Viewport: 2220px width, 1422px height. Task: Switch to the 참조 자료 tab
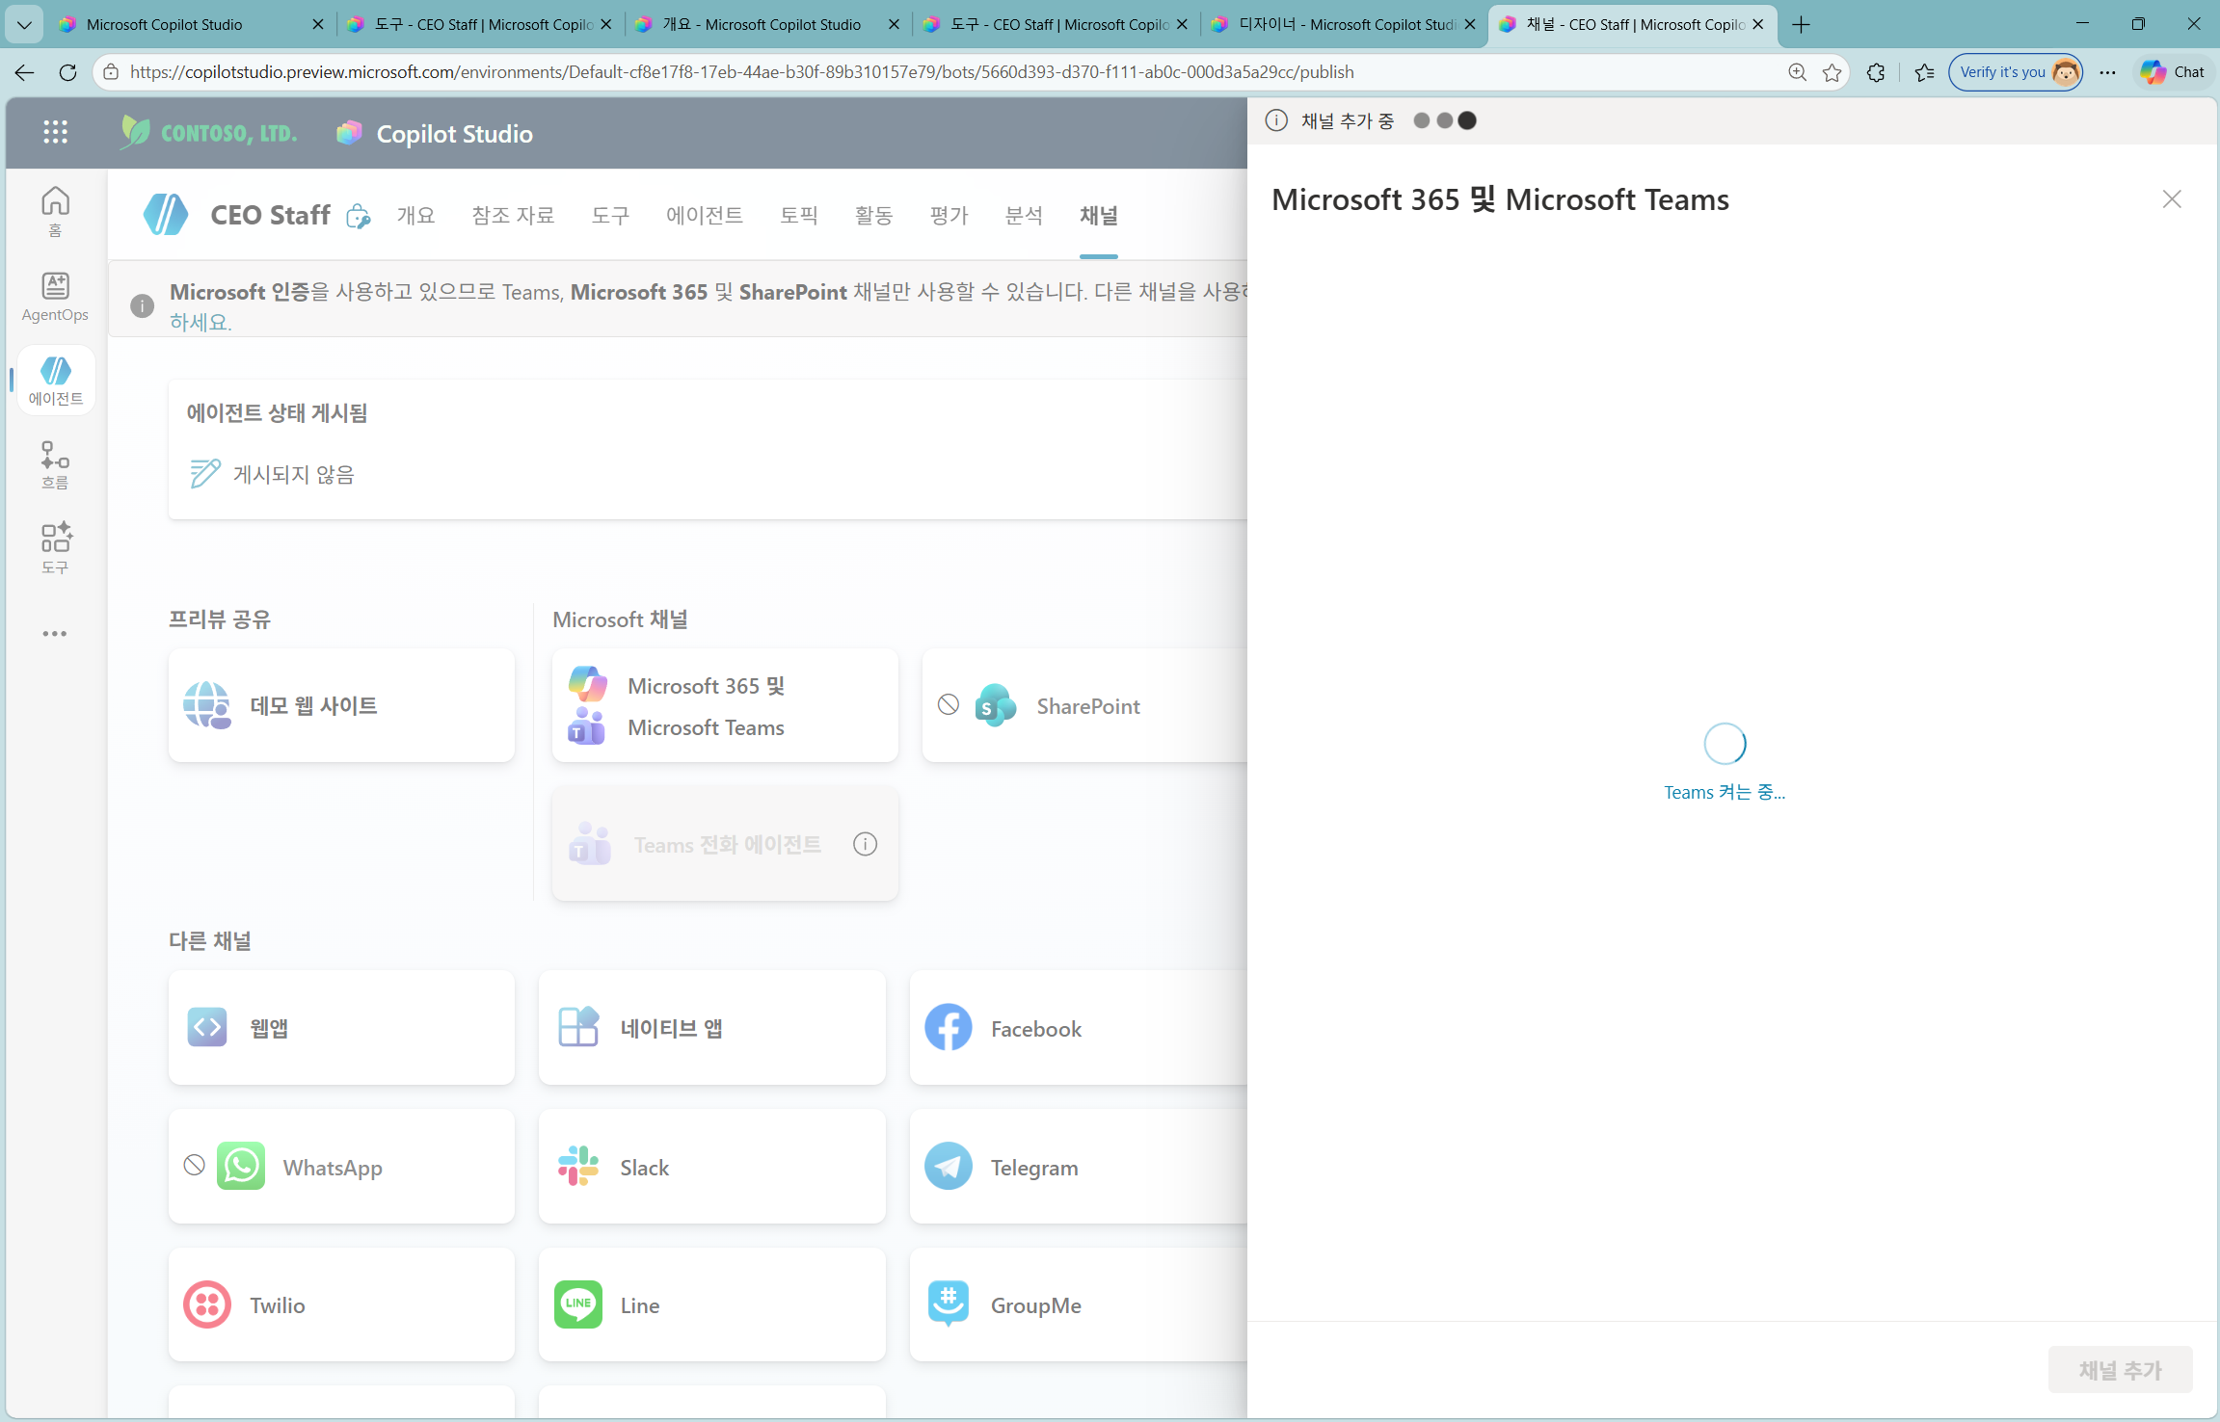pyautogui.click(x=513, y=215)
